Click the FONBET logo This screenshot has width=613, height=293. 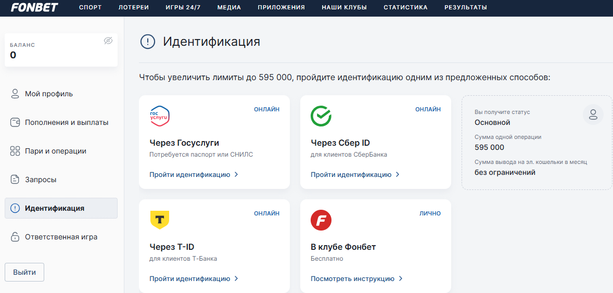[x=34, y=7]
